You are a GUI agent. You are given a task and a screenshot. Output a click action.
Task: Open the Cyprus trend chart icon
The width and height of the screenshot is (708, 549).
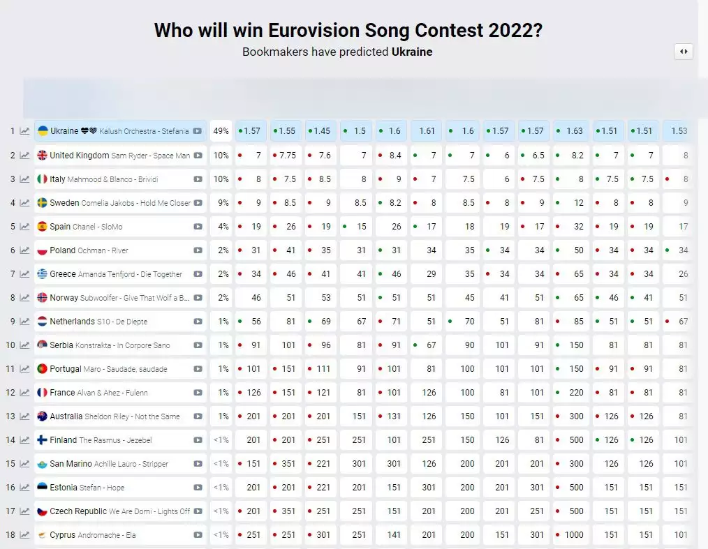pos(24,535)
